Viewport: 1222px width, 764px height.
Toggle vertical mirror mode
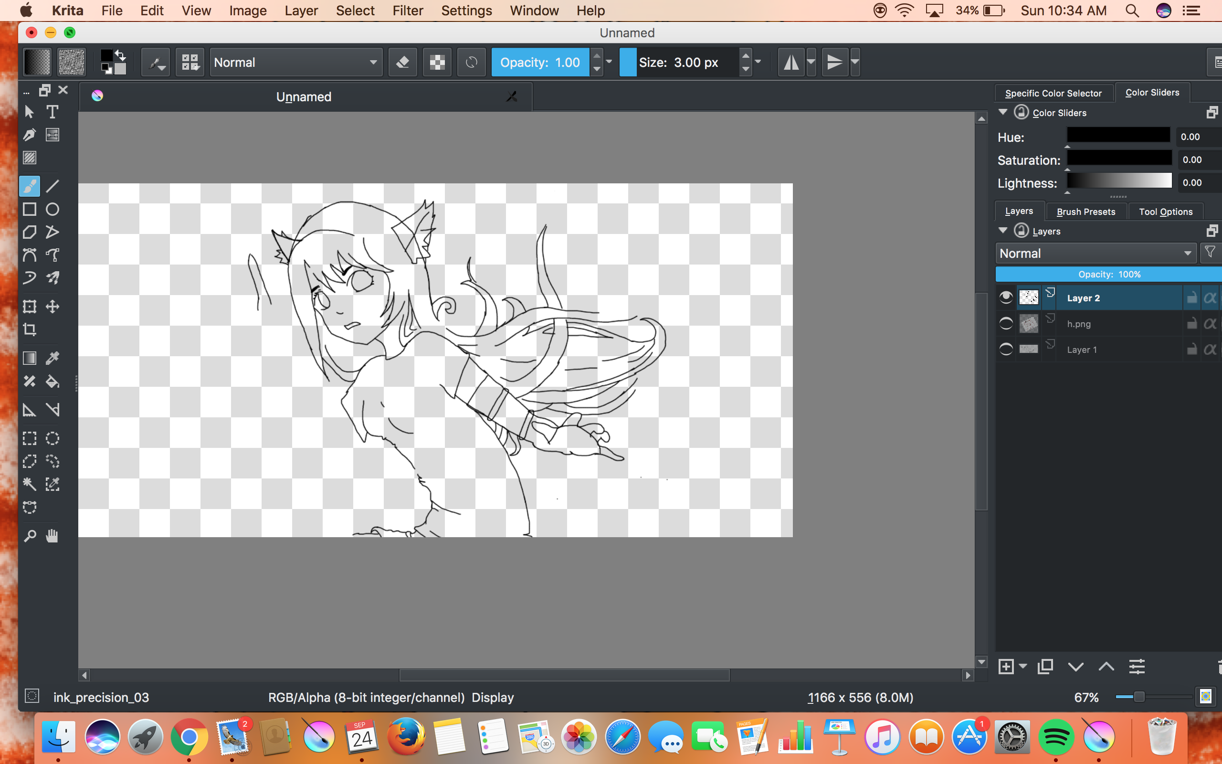[835, 63]
